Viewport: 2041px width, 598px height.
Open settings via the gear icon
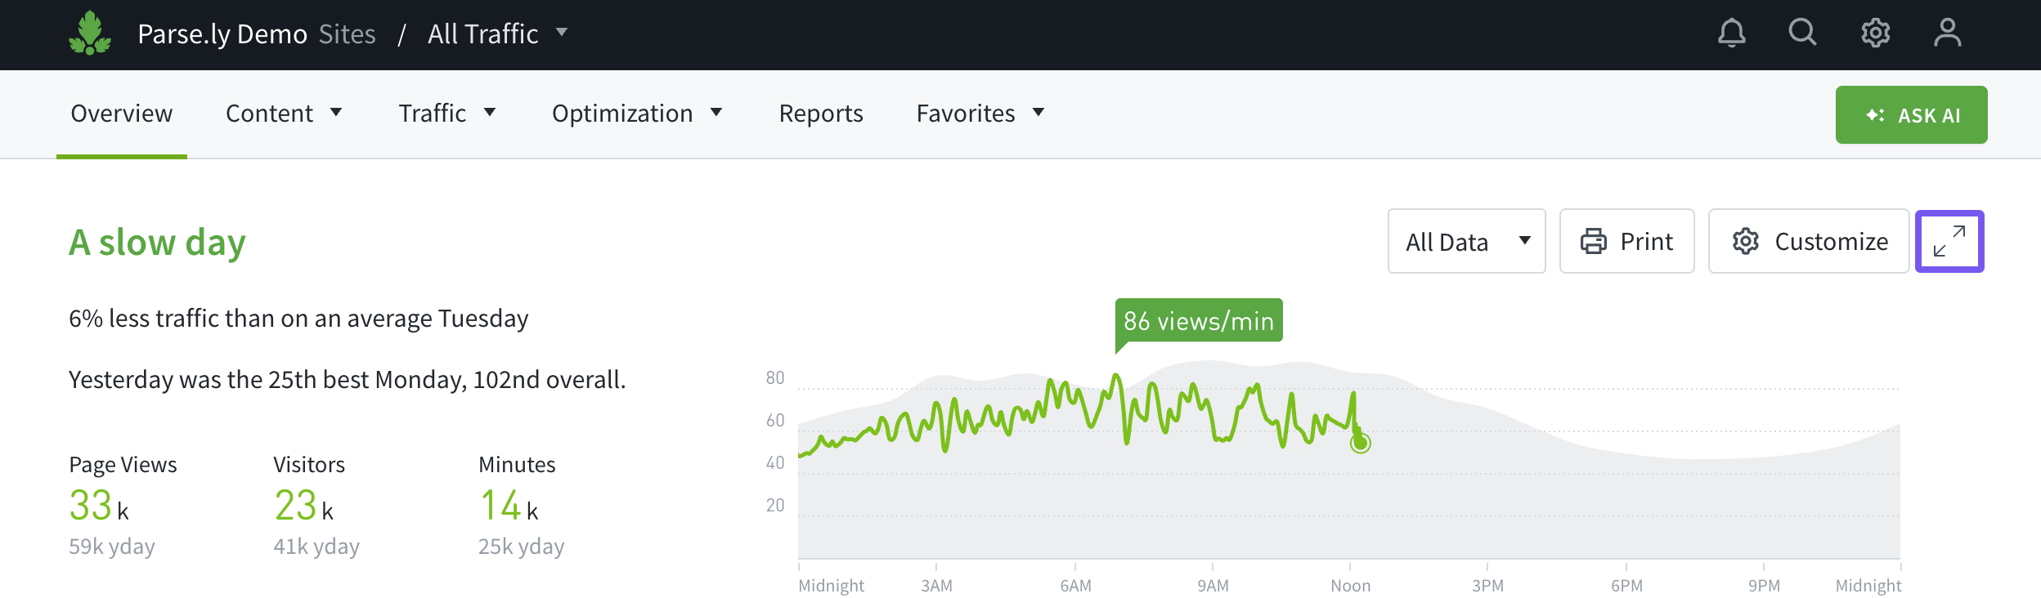[x=1875, y=33]
